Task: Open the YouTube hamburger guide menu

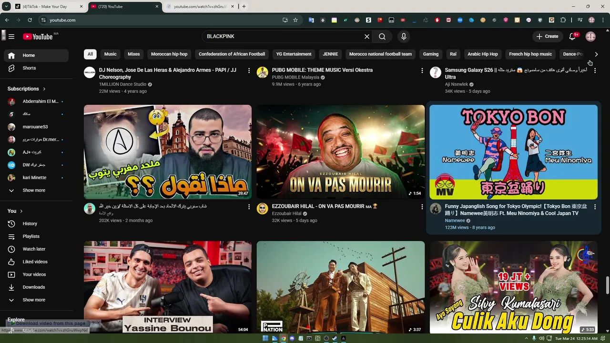Action: pyautogui.click(x=11, y=37)
